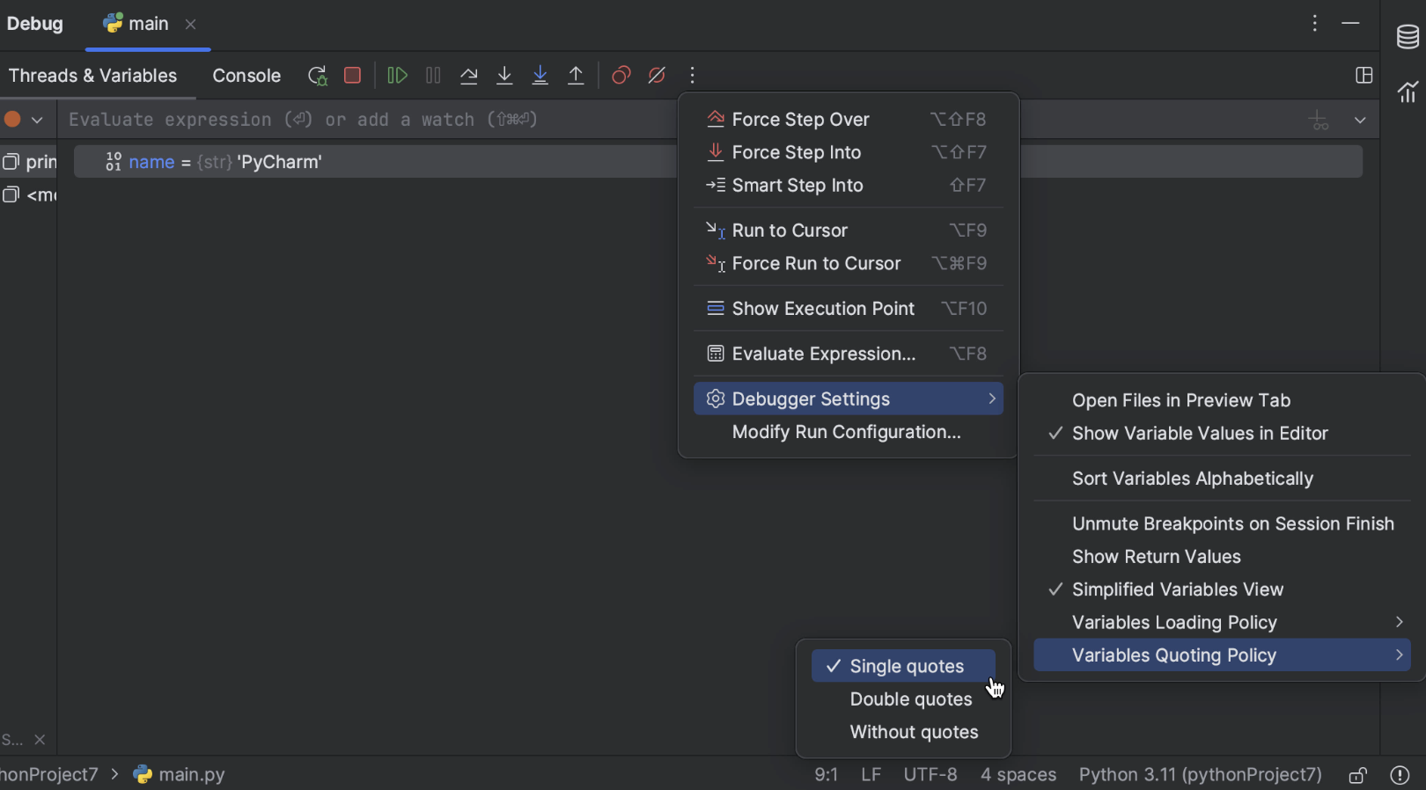Toggle Show Variable Values in Editor
The height and width of the screenshot is (790, 1426).
tap(1199, 434)
